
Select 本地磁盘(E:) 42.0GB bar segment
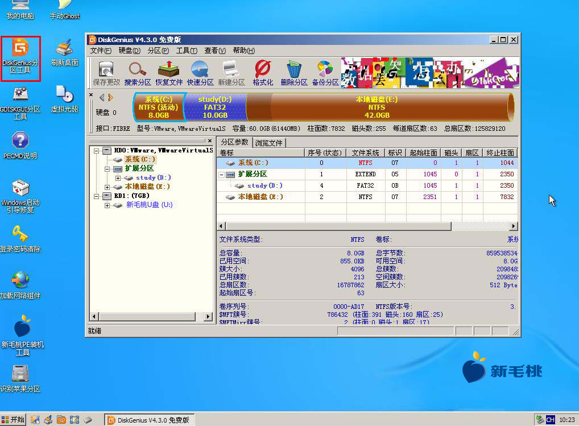(380, 107)
